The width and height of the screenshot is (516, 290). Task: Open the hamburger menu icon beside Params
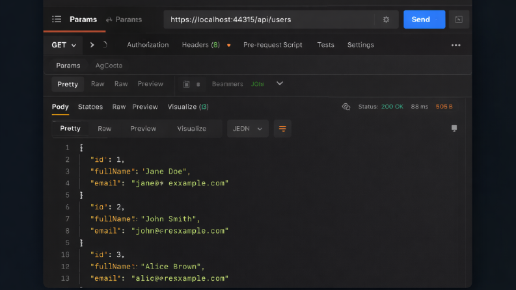(x=57, y=19)
